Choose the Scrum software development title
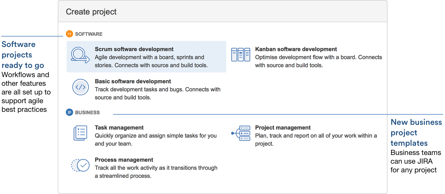 [x=134, y=49]
